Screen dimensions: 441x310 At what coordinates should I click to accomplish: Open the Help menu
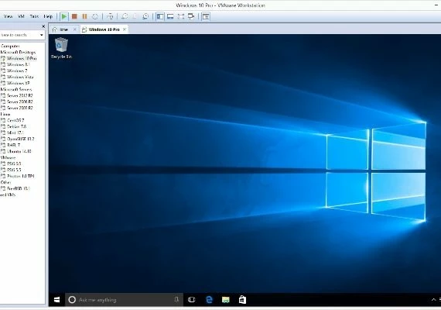tap(48, 16)
